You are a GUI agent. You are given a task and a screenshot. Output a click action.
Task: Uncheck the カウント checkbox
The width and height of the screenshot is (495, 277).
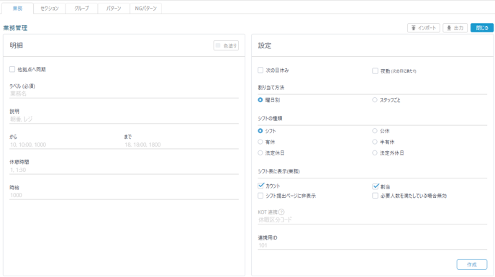(260, 186)
